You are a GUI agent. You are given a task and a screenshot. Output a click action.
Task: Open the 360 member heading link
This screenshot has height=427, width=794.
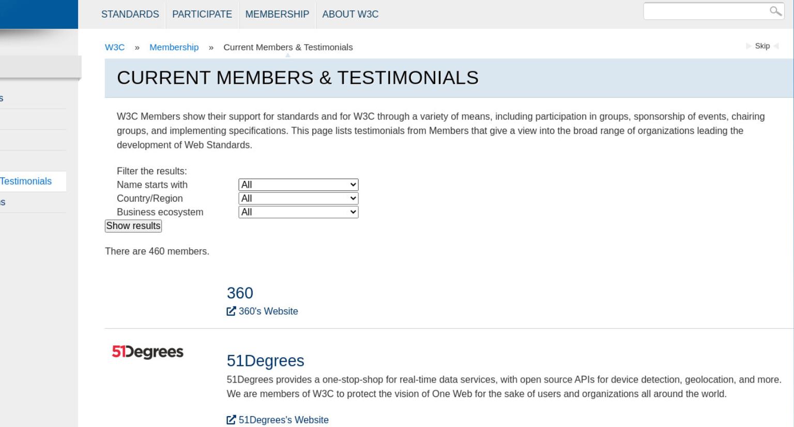tap(240, 293)
